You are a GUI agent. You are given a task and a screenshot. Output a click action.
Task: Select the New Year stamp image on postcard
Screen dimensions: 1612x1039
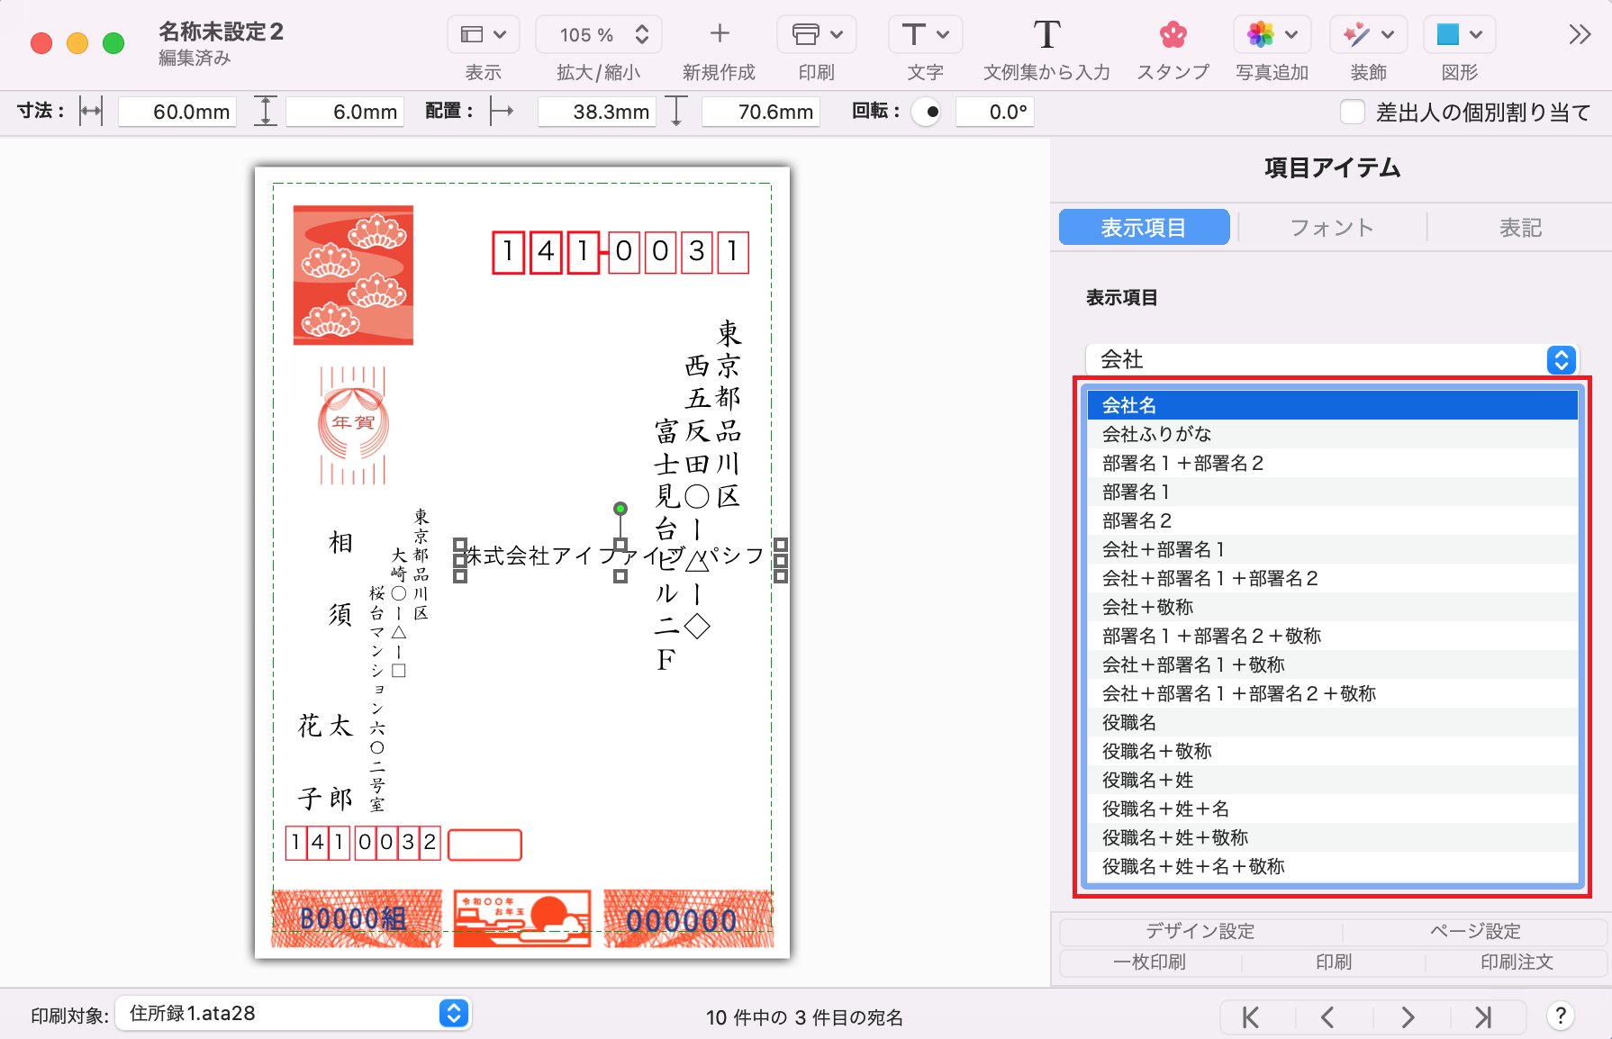pyautogui.click(x=353, y=275)
